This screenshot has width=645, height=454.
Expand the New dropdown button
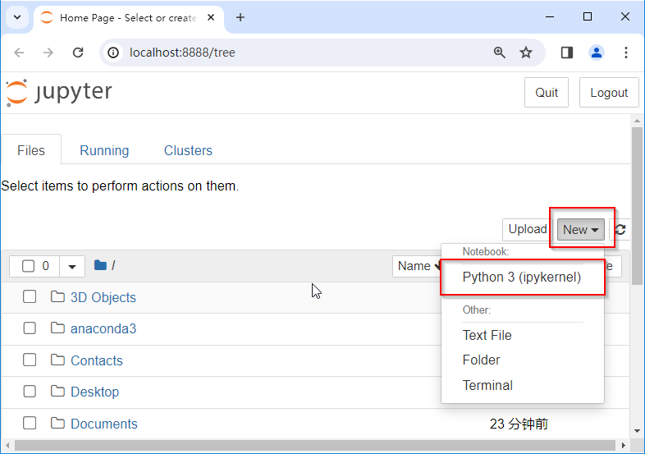tap(581, 230)
